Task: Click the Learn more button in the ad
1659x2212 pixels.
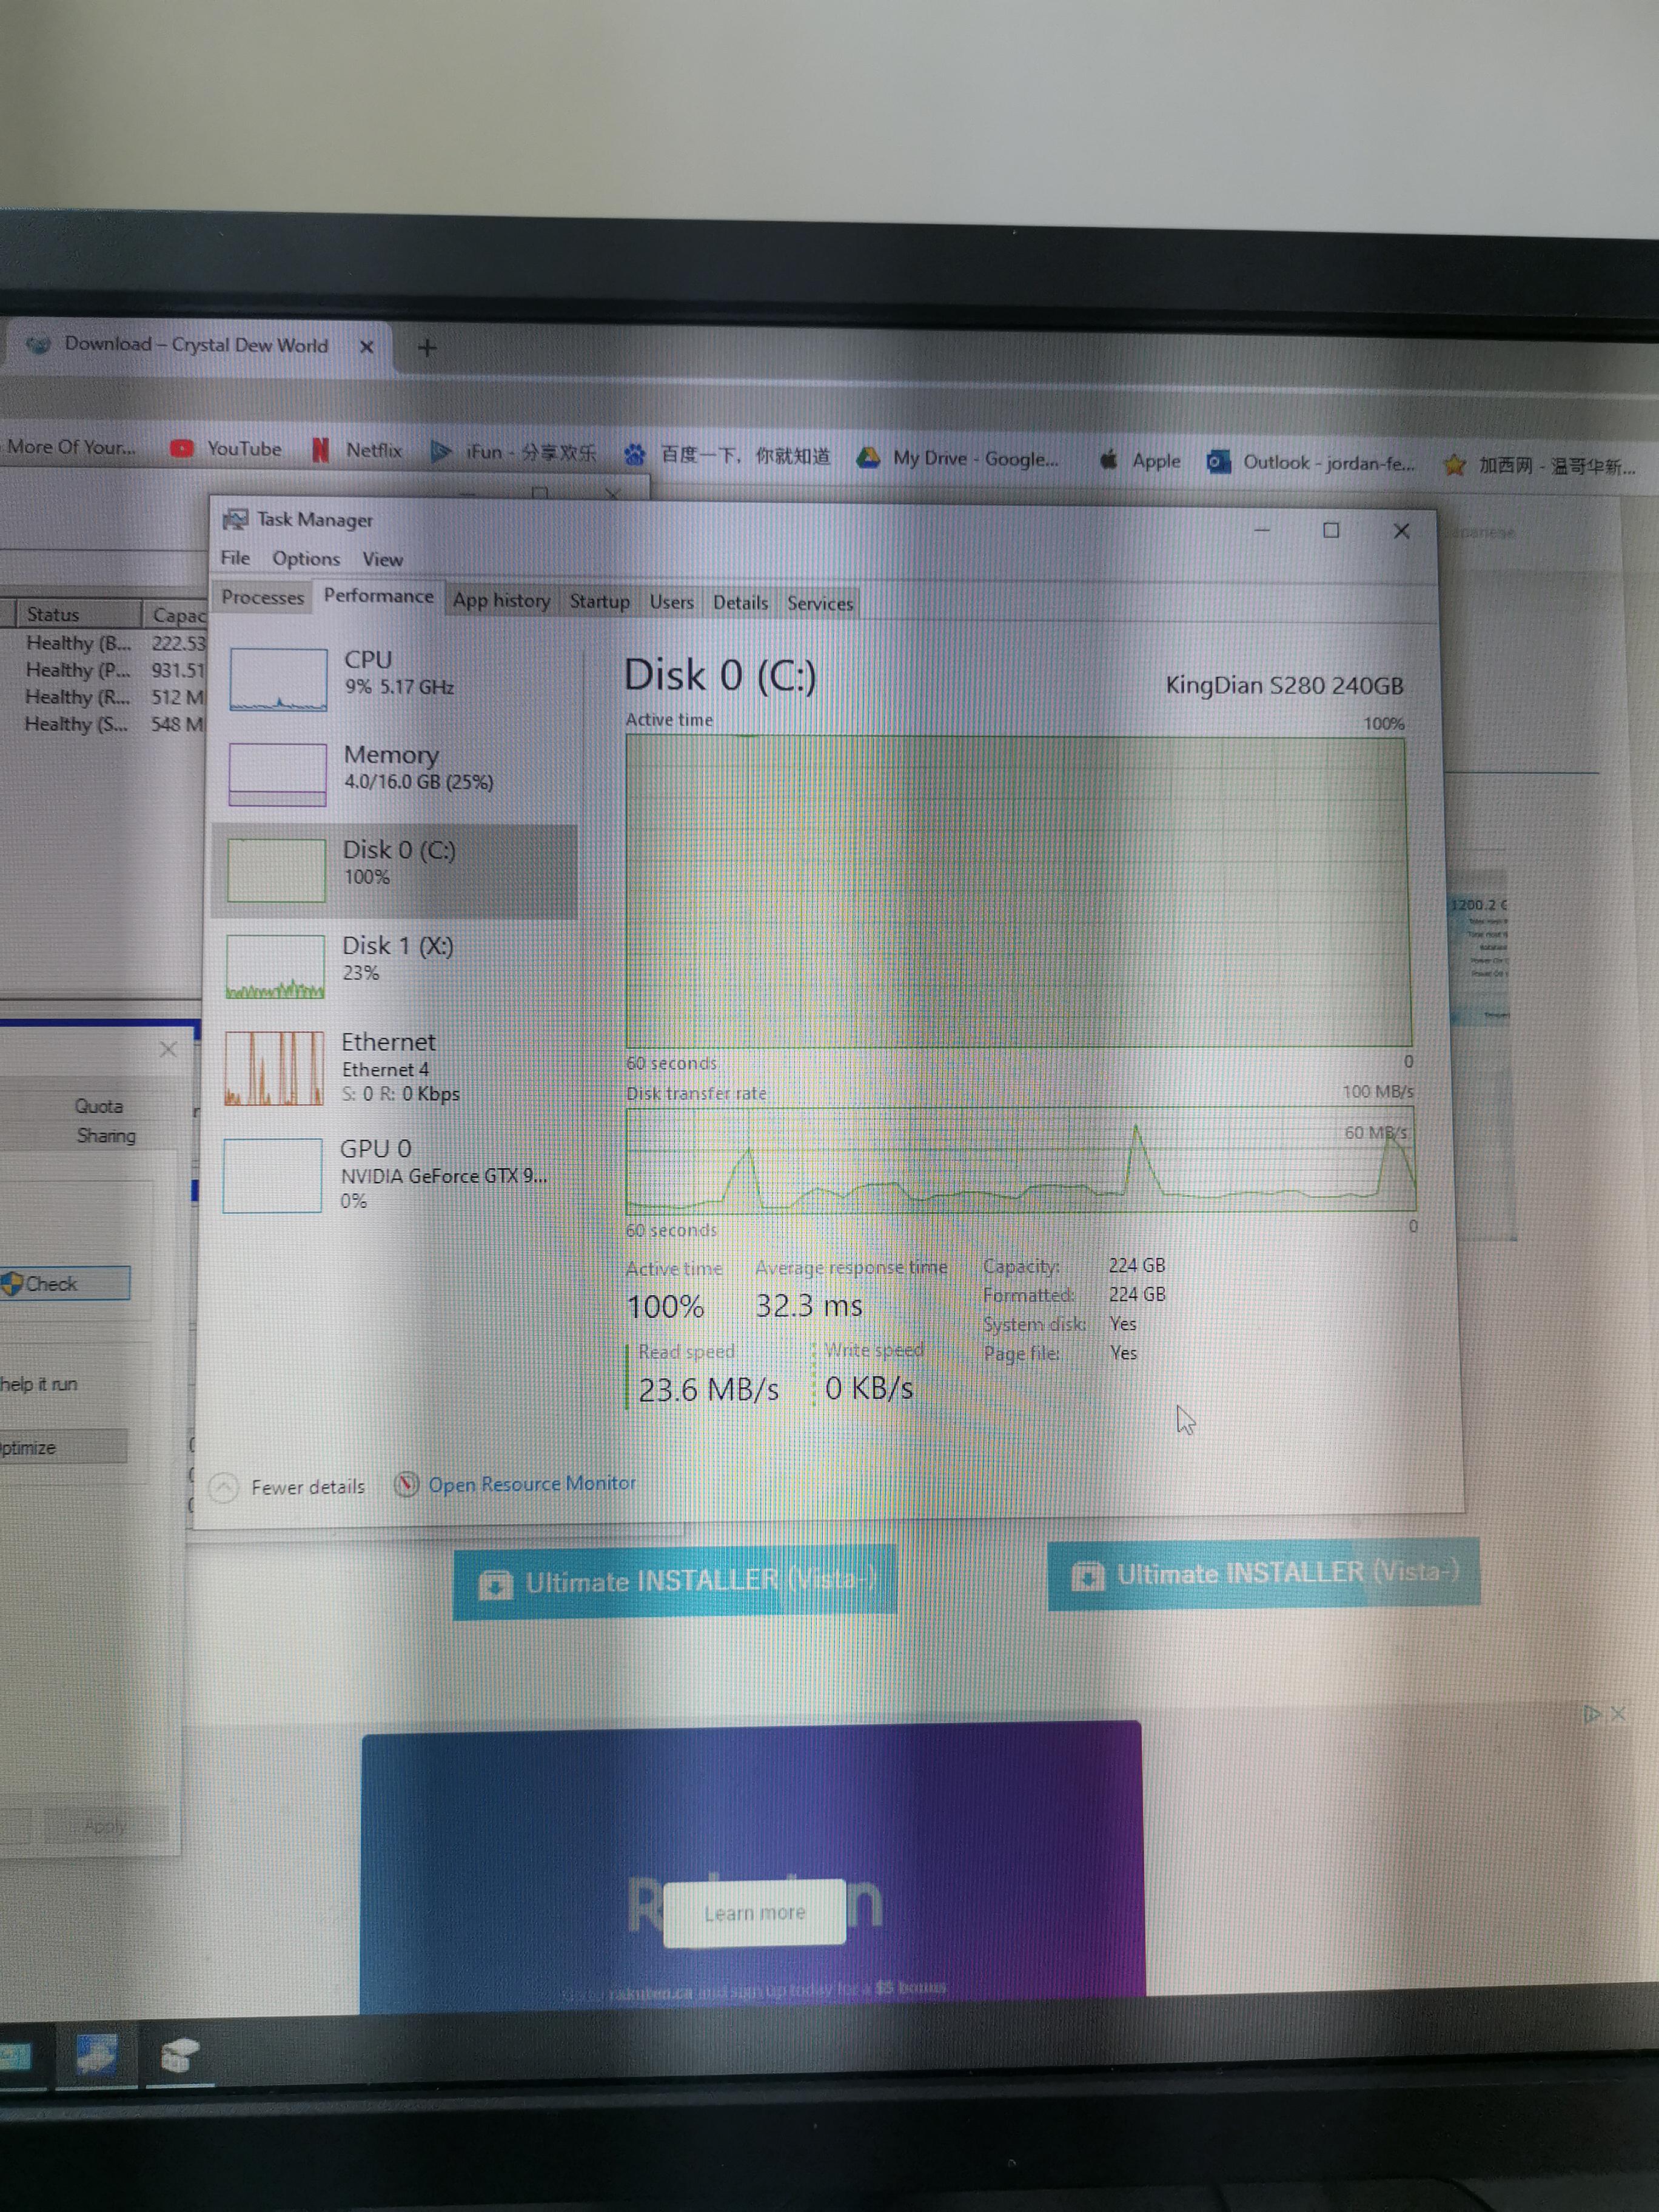Action: 755,1912
